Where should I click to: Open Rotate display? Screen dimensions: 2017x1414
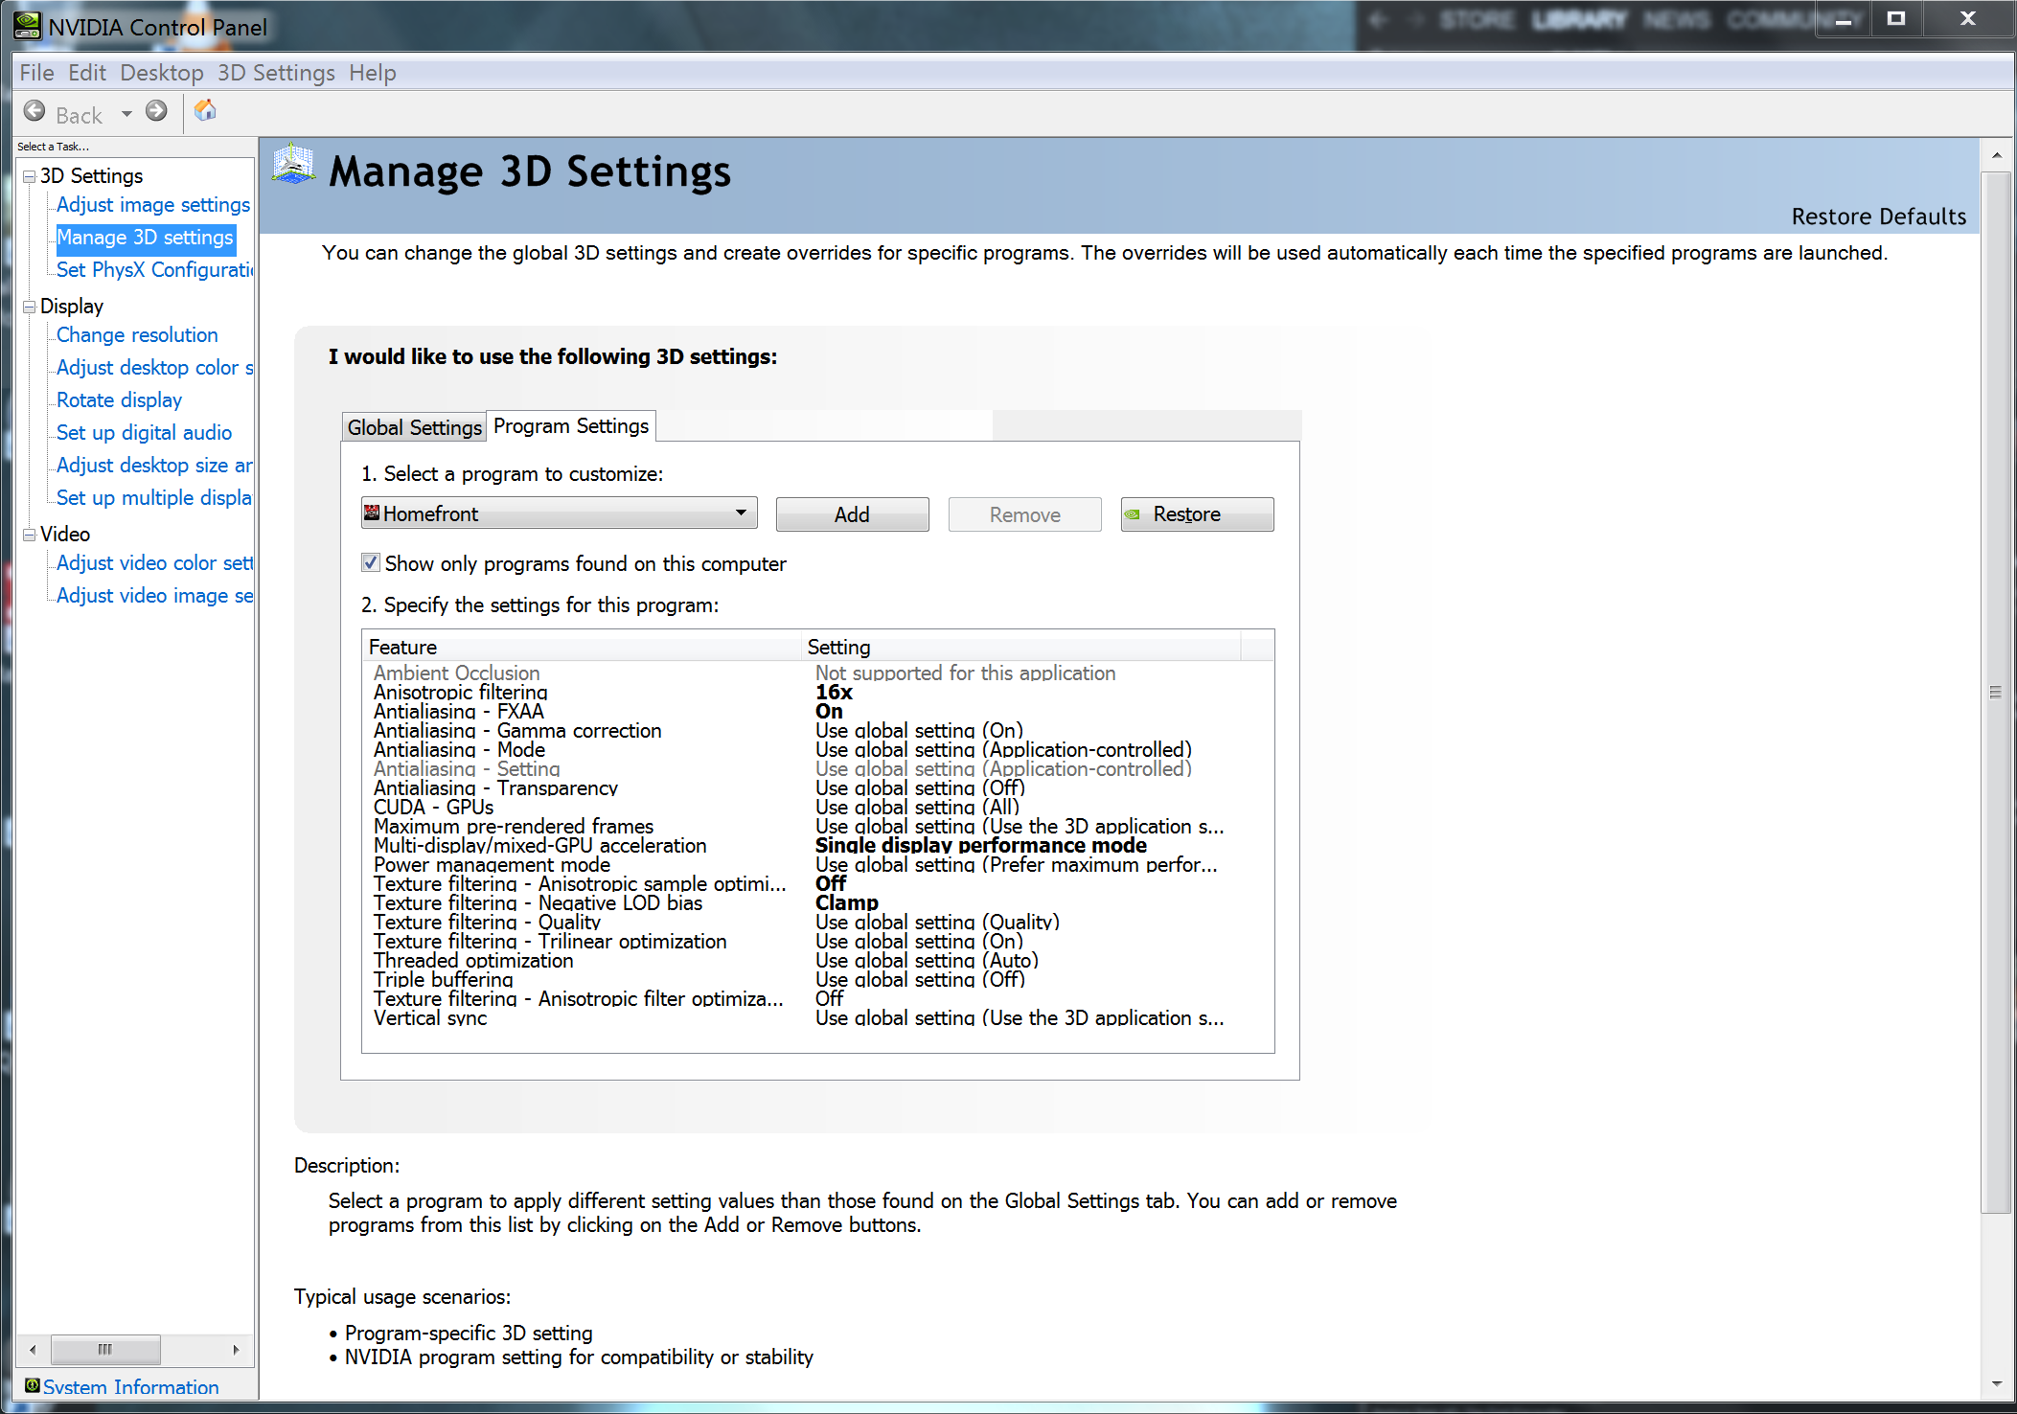click(119, 400)
